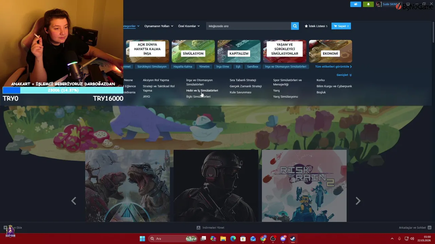Viewport: 435px width, 244px height.
Task: Open Arkadaşlar ve Sohbet
Action: (415, 228)
